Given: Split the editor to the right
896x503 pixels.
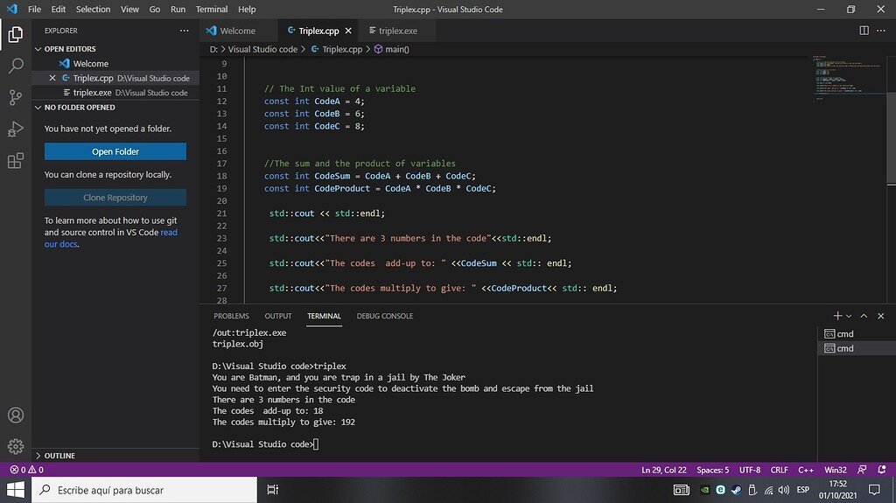Looking at the screenshot, I should click(864, 31).
